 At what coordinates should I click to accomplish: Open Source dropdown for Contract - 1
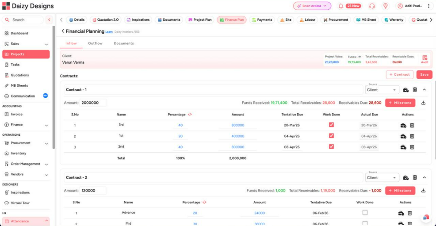pos(382,90)
